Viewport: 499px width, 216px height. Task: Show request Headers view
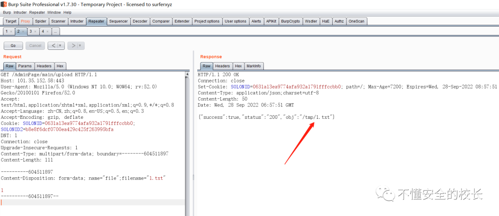[44, 66]
